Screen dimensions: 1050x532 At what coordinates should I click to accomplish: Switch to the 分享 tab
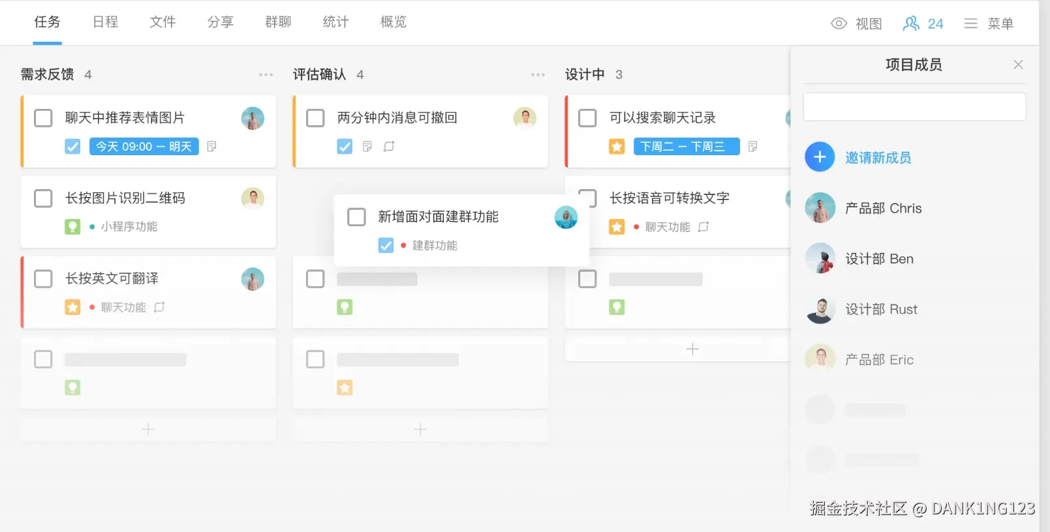coord(221,22)
